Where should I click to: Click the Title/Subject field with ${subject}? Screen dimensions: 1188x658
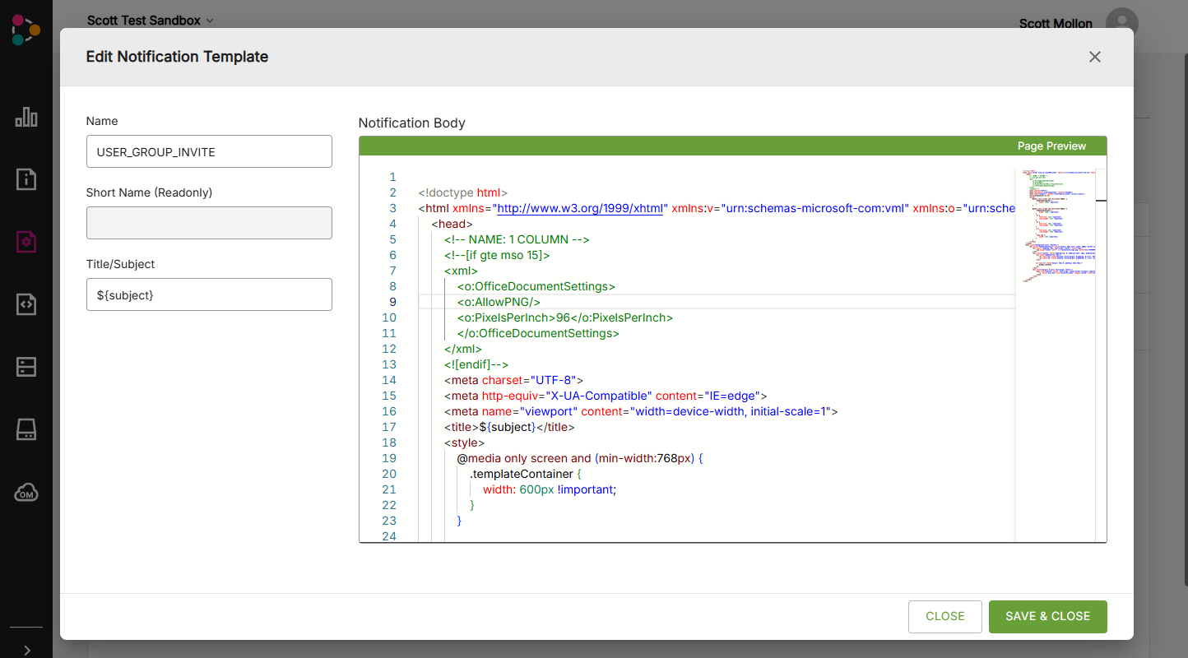[209, 294]
